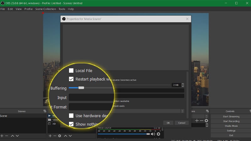Select 'Scene' in the Scenes list
The image size is (251, 141).
coord(23,116)
